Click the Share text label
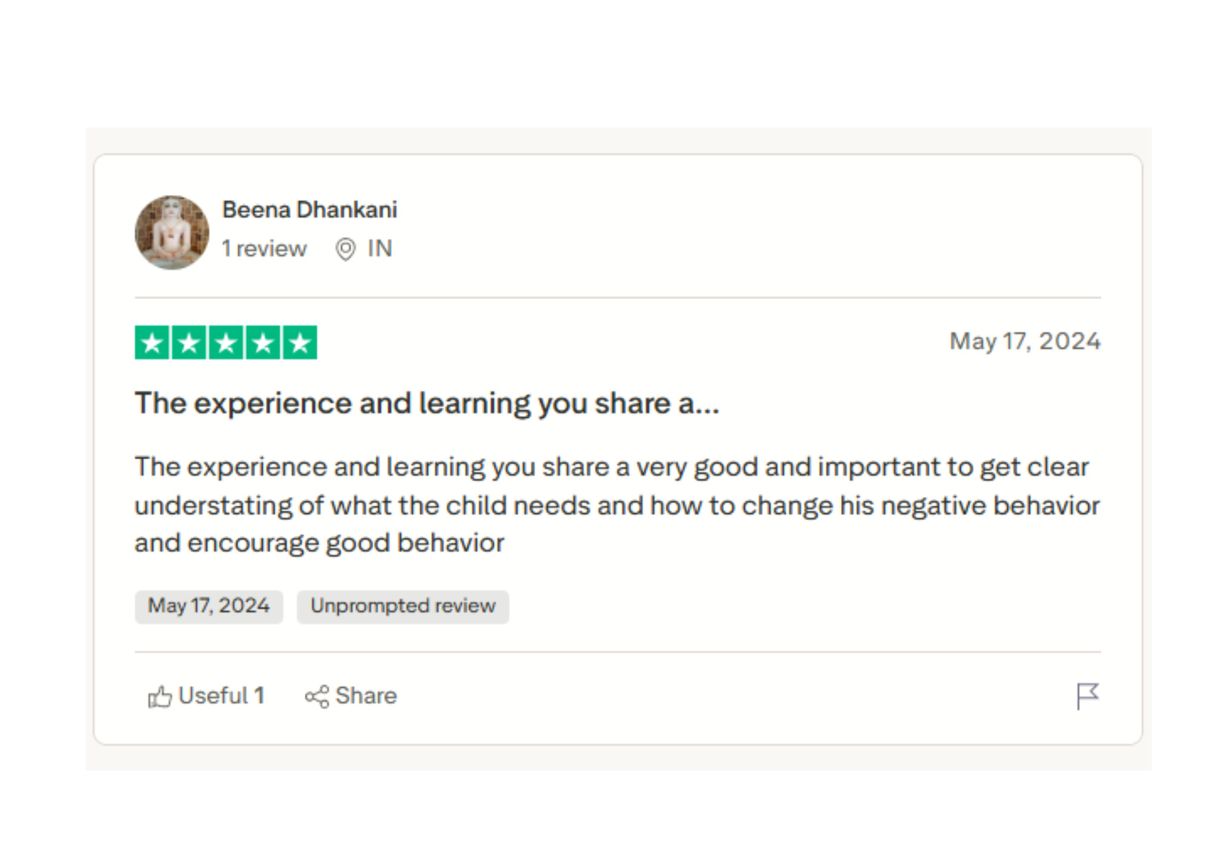 pos(366,696)
